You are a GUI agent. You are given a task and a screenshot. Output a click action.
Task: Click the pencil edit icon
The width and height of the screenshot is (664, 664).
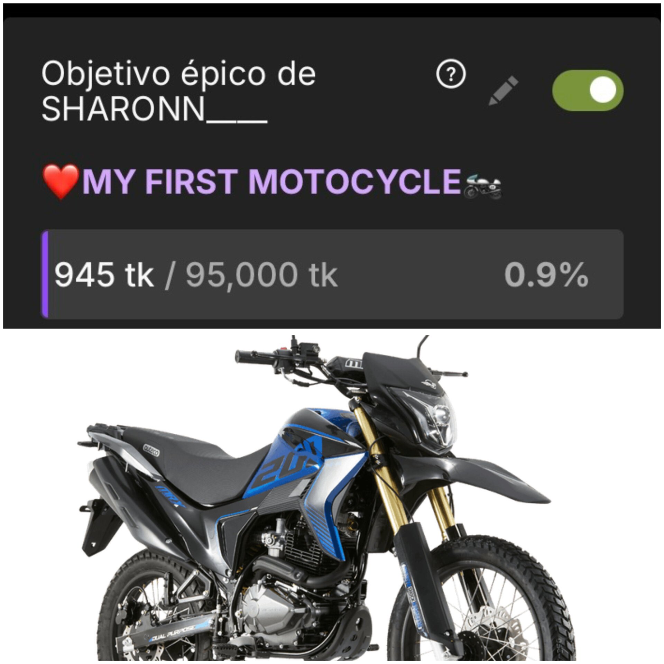coord(503,91)
